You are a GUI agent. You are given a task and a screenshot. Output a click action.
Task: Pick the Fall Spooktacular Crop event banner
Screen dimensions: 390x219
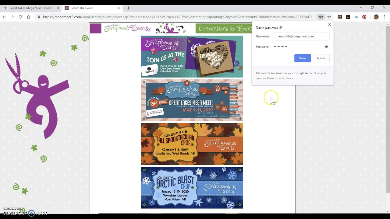point(192,144)
